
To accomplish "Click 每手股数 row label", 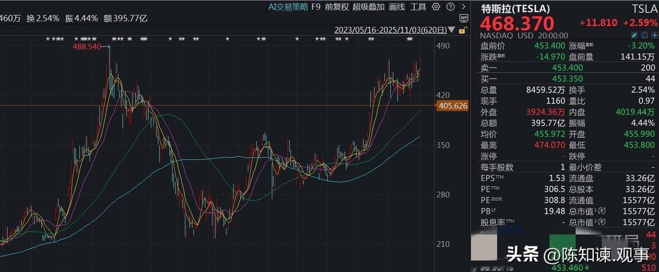I will pos(497,167).
